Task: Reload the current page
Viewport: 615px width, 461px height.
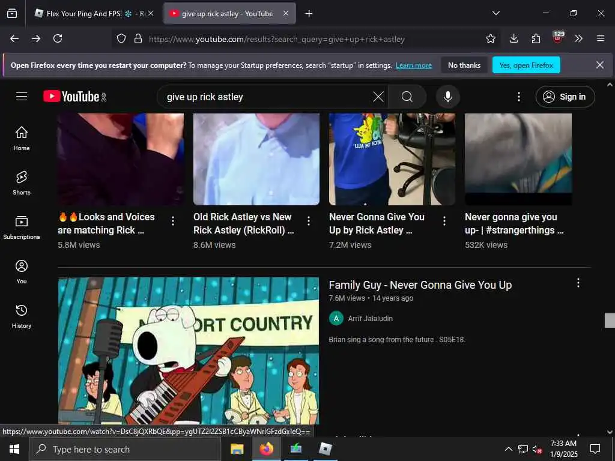Action: point(58,38)
